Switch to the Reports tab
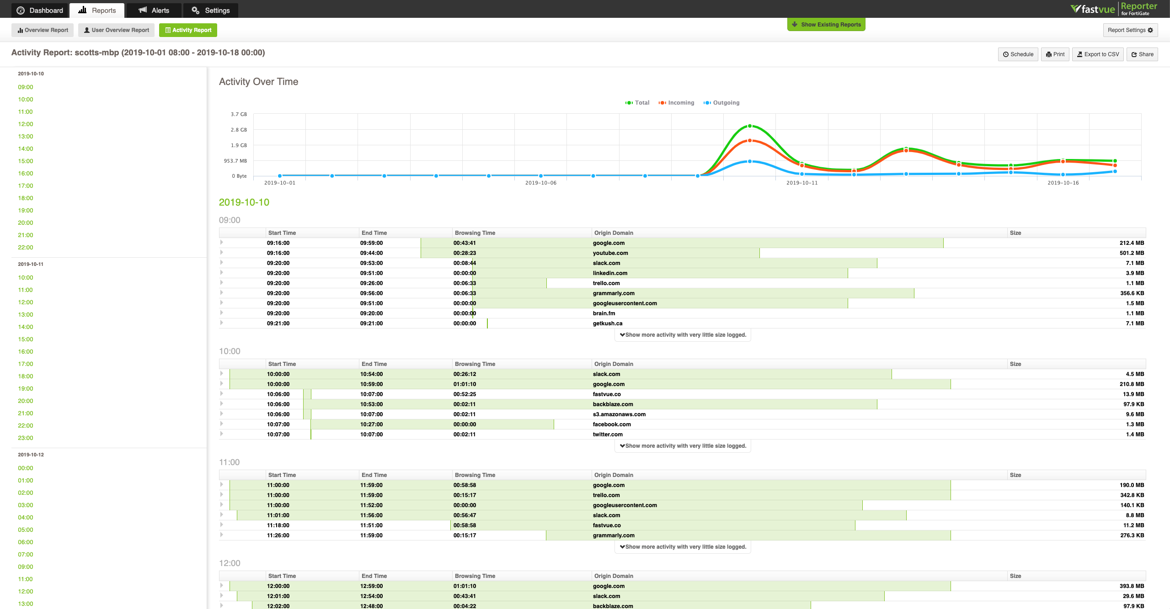Image resolution: width=1170 pixels, height=609 pixels. 96,10
